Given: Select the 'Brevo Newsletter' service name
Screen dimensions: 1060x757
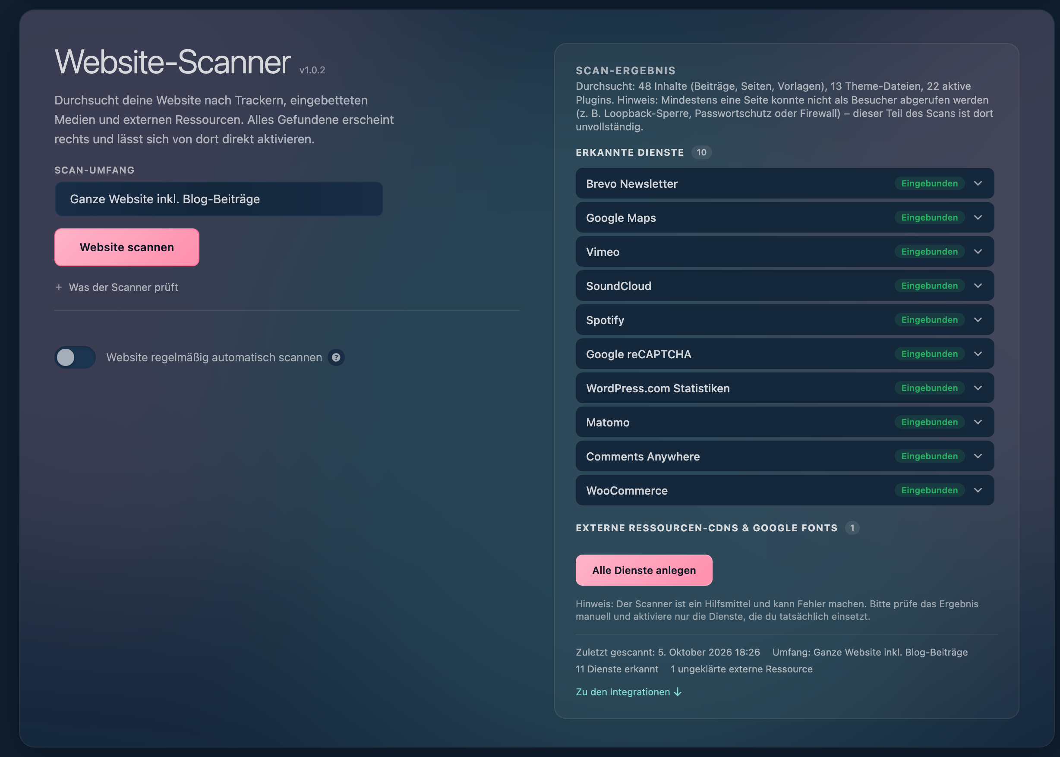Looking at the screenshot, I should tap(631, 184).
